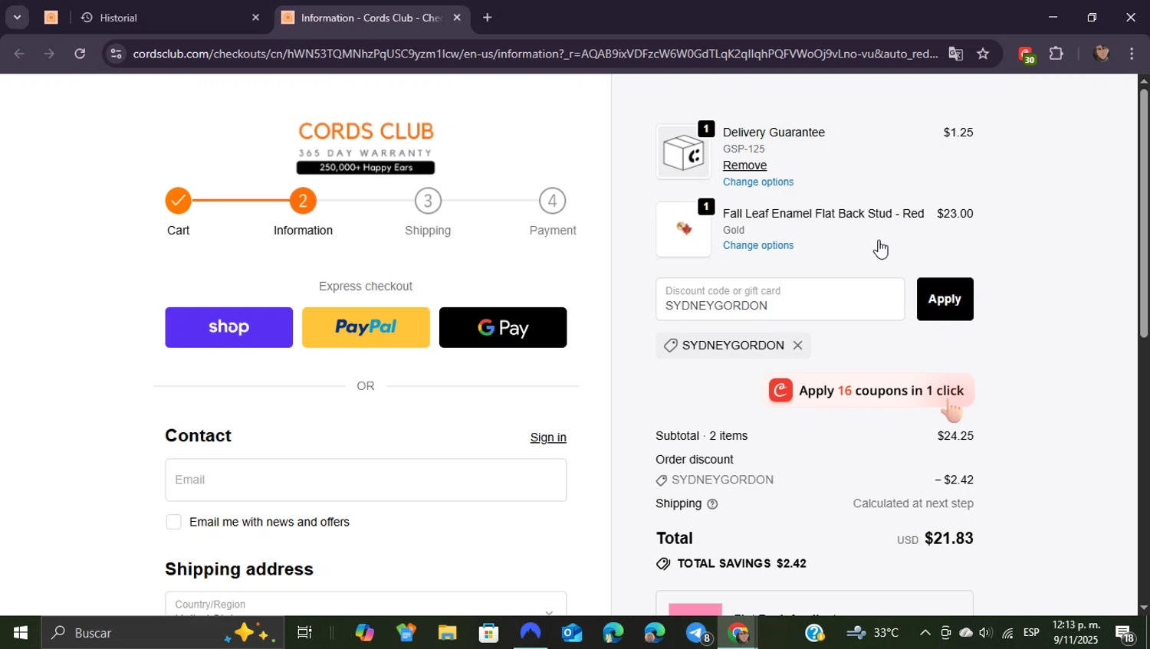
Task: Click the Delivery Guarantee box thumbnail
Action: point(683,152)
